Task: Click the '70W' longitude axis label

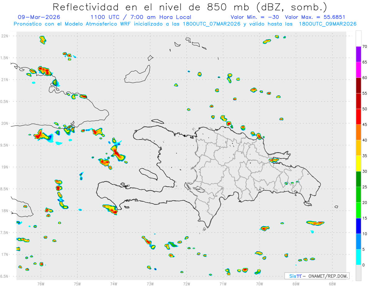Action: tap(260, 283)
